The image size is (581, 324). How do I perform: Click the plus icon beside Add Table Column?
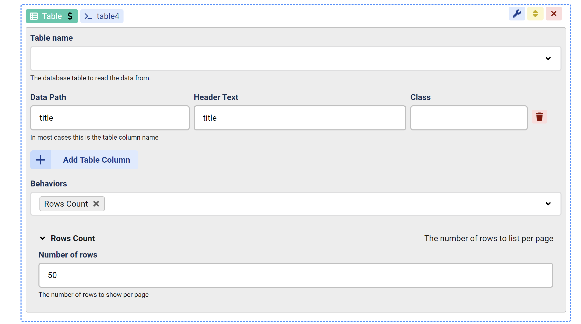coord(40,160)
